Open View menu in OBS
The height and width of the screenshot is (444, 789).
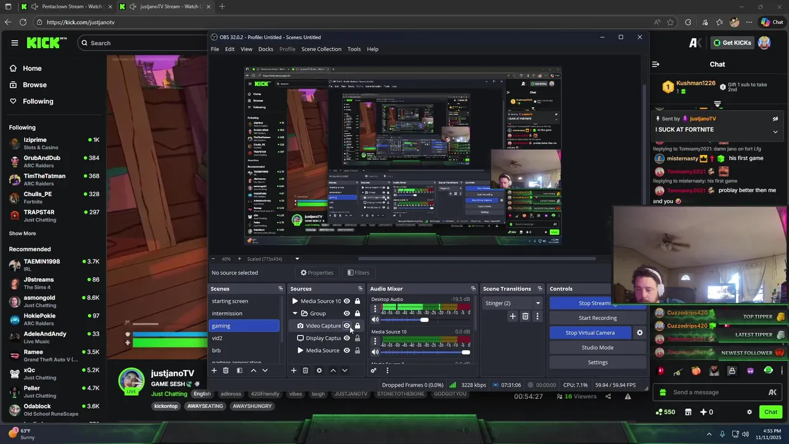click(x=246, y=49)
